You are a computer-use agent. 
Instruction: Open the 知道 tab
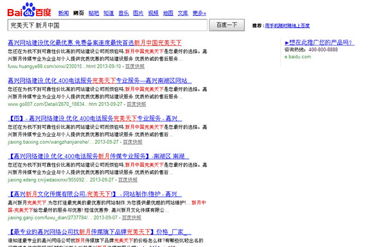[109, 13]
